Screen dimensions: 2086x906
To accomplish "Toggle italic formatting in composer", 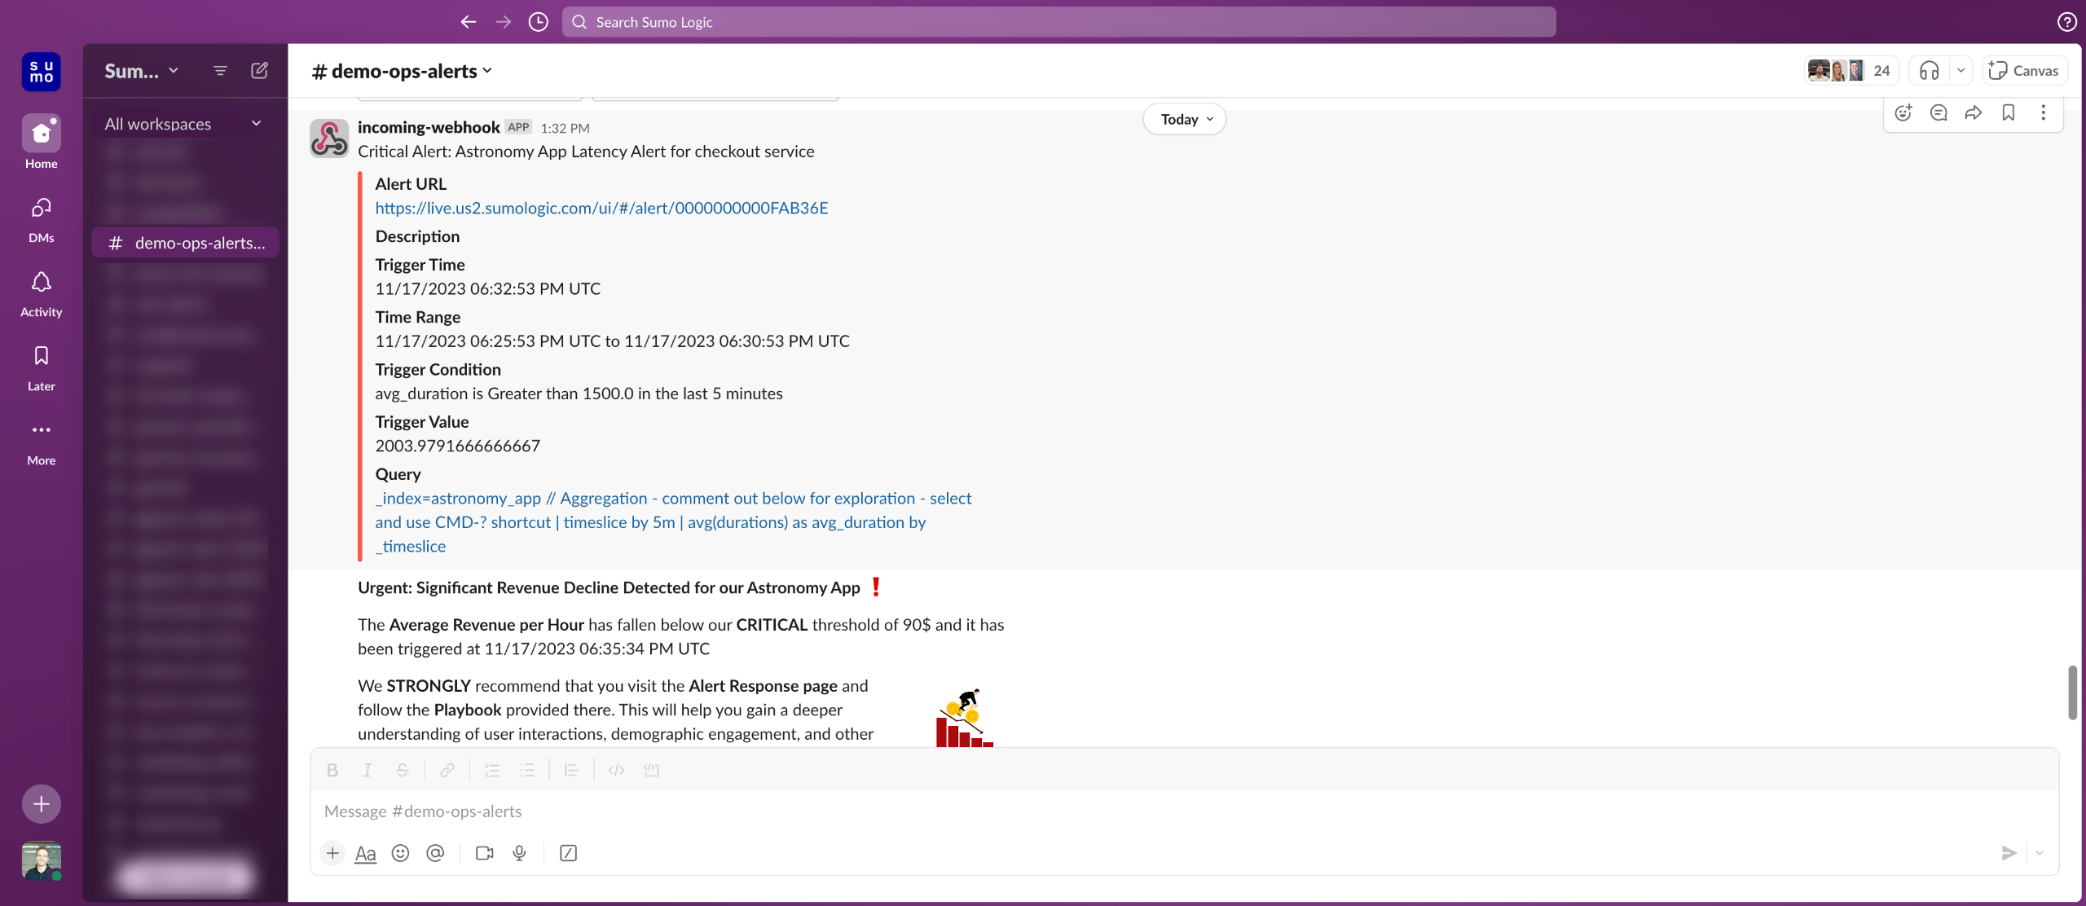I will [x=367, y=770].
